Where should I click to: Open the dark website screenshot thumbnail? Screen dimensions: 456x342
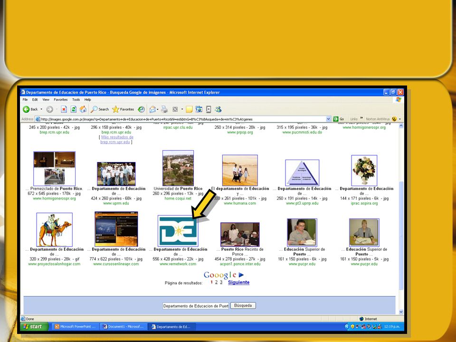tap(116, 229)
